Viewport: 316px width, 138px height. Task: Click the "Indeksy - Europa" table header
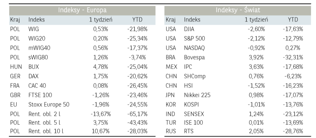point(82,10)
